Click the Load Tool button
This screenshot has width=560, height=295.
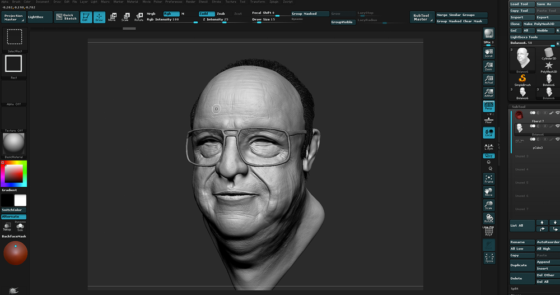point(522,4)
